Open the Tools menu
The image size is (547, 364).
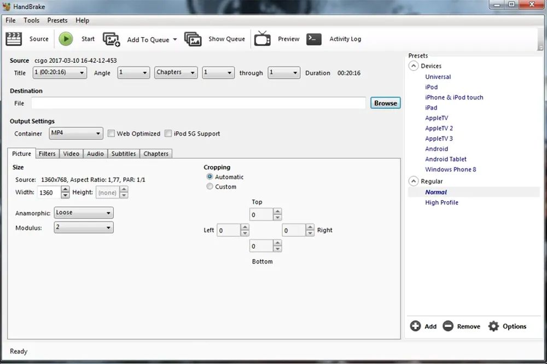pos(31,20)
